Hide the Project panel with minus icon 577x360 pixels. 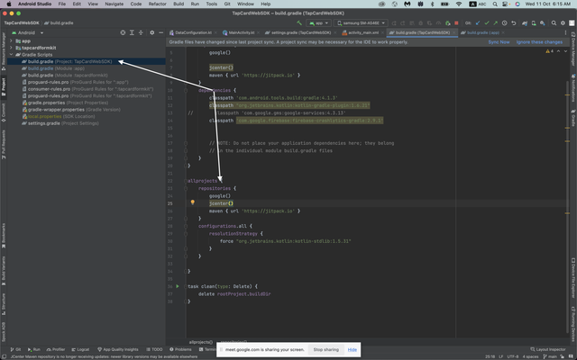coord(160,32)
